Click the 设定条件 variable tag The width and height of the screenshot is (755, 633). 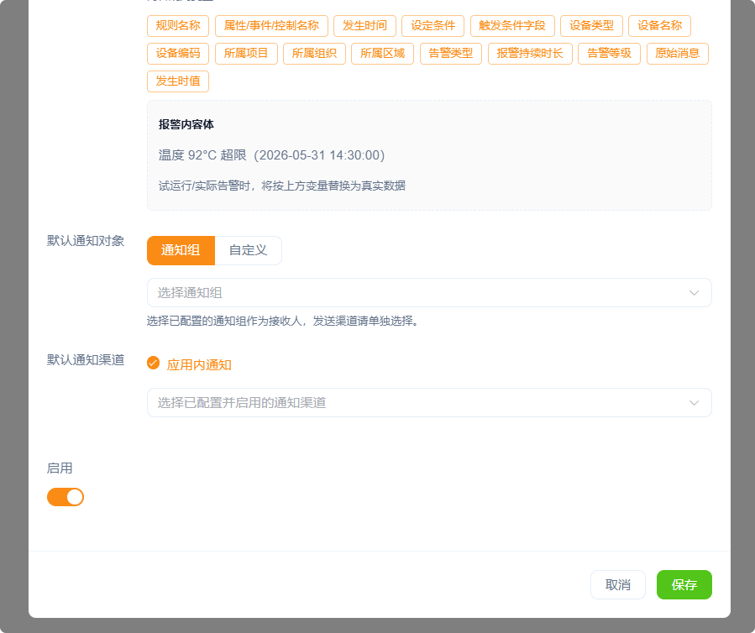[x=433, y=26]
